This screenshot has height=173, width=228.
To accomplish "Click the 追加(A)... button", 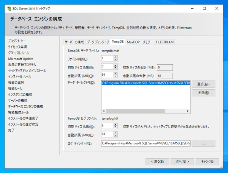I will click(x=204, y=84).
